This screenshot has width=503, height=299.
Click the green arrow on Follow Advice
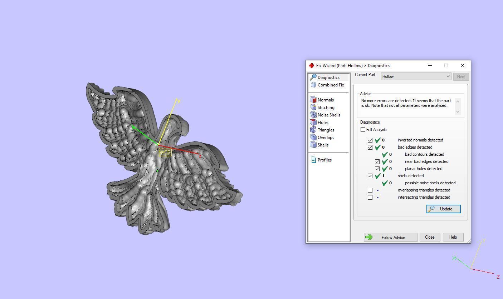369,237
